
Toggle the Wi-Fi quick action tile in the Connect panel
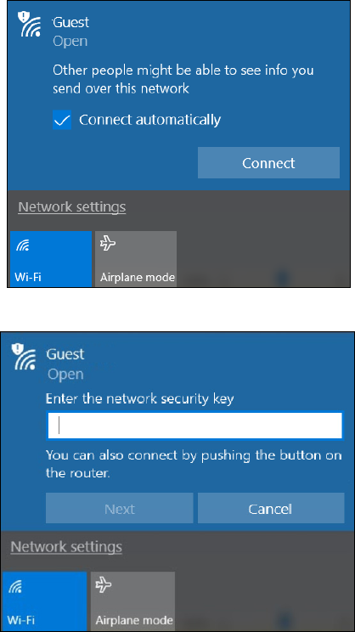click(51, 259)
